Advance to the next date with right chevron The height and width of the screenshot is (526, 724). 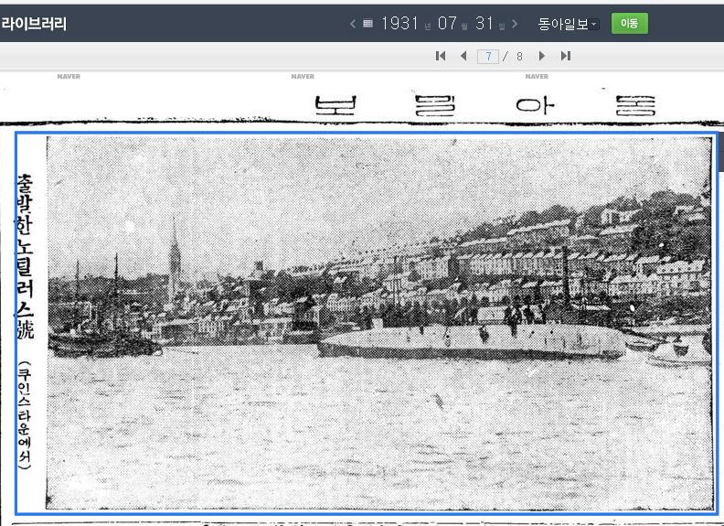click(x=515, y=24)
